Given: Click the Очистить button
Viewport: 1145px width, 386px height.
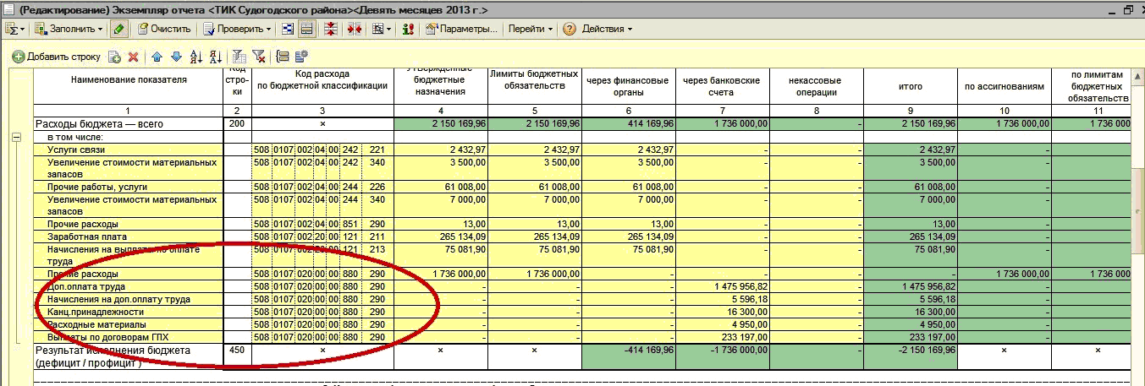Looking at the screenshot, I should (165, 29).
